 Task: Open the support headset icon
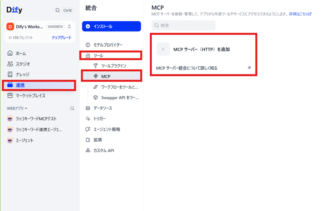click(57, 10)
